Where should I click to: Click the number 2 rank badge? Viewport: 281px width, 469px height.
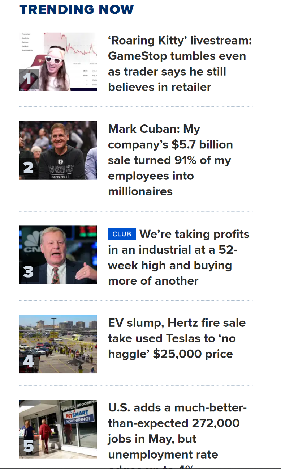[29, 168]
